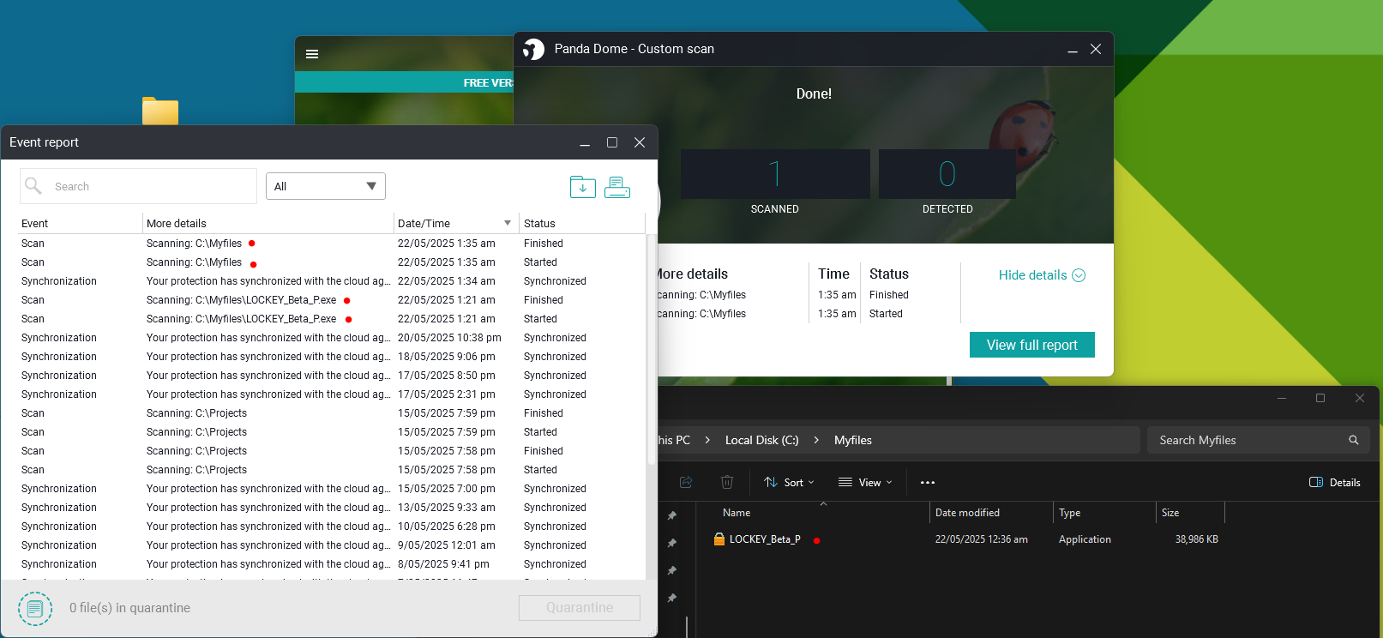This screenshot has height=638, width=1383.
Task: Select Synchronization row dated 22/05/2025 1:34 am
Action: (x=332, y=281)
